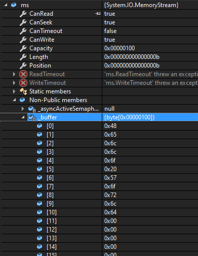The width and height of the screenshot is (198, 256).
Task: Select array element [13]
Action: 52,238
